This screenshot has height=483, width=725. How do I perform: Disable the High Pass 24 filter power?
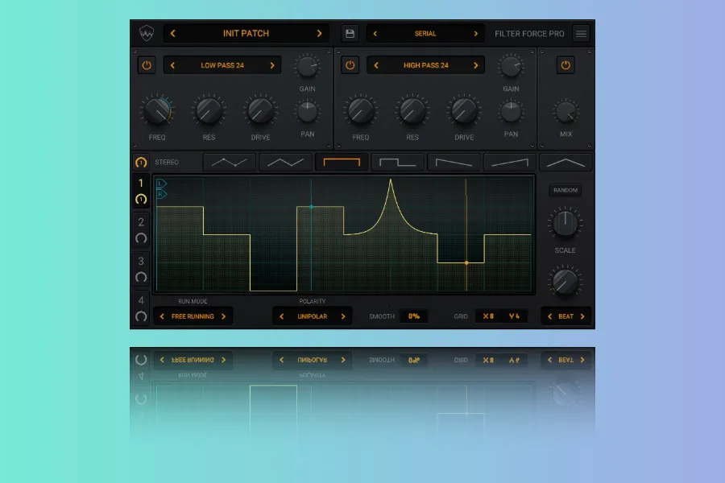350,65
